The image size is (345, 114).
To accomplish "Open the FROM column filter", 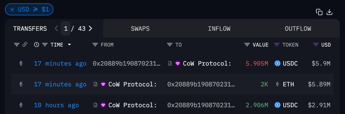I will click(x=95, y=45).
